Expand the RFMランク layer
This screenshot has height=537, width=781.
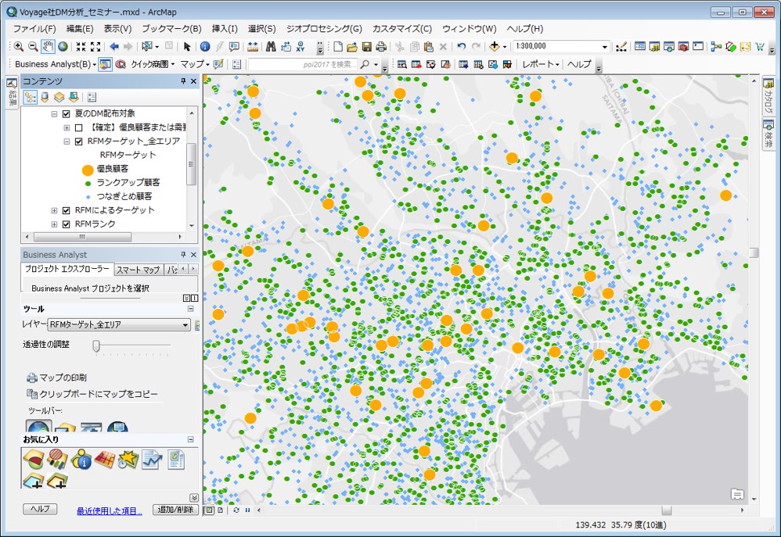tap(54, 224)
